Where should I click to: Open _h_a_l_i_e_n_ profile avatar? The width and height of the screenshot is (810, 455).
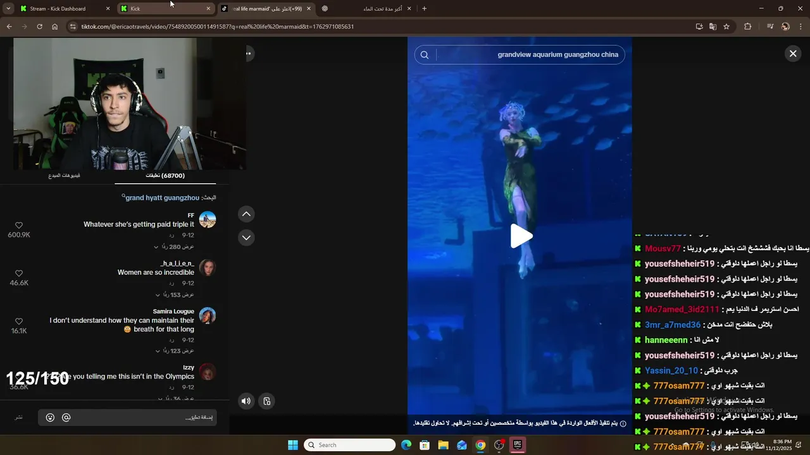pos(208,268)
